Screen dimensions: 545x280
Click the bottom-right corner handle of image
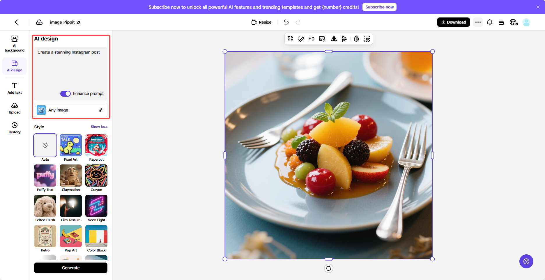click(433, 259)
